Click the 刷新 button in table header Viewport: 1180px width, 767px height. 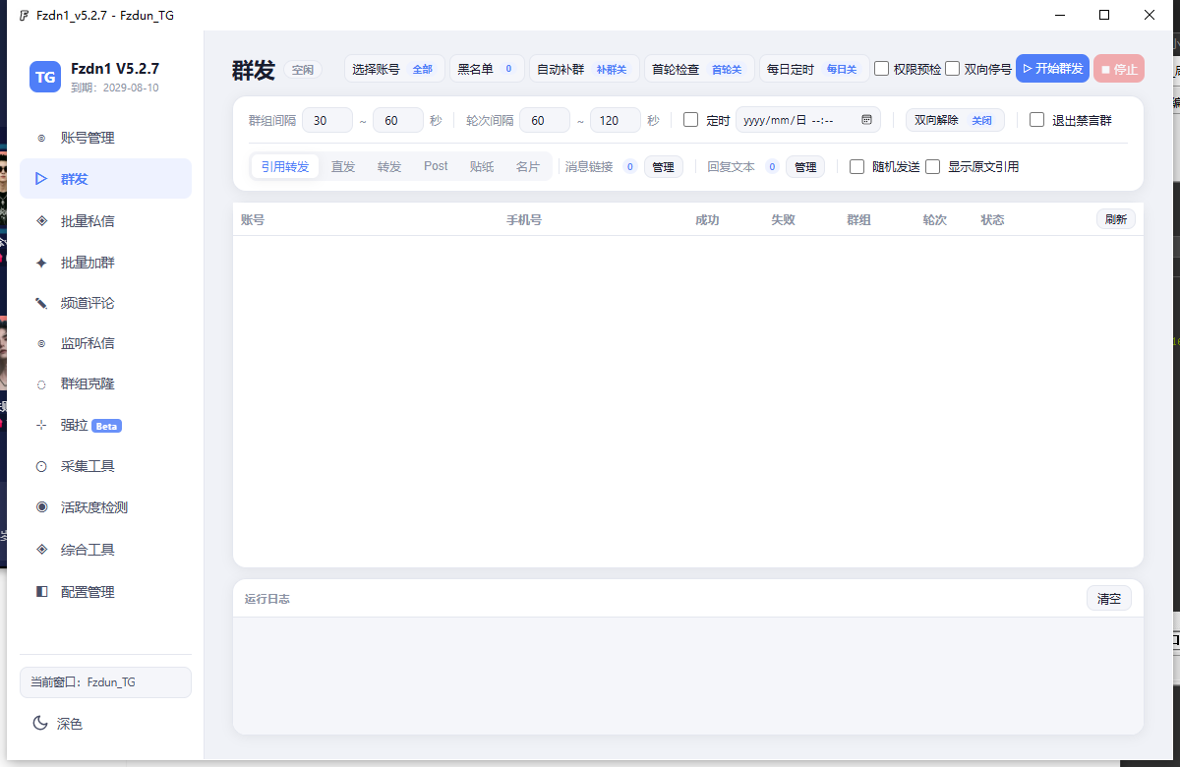(x=1116, y=219)
